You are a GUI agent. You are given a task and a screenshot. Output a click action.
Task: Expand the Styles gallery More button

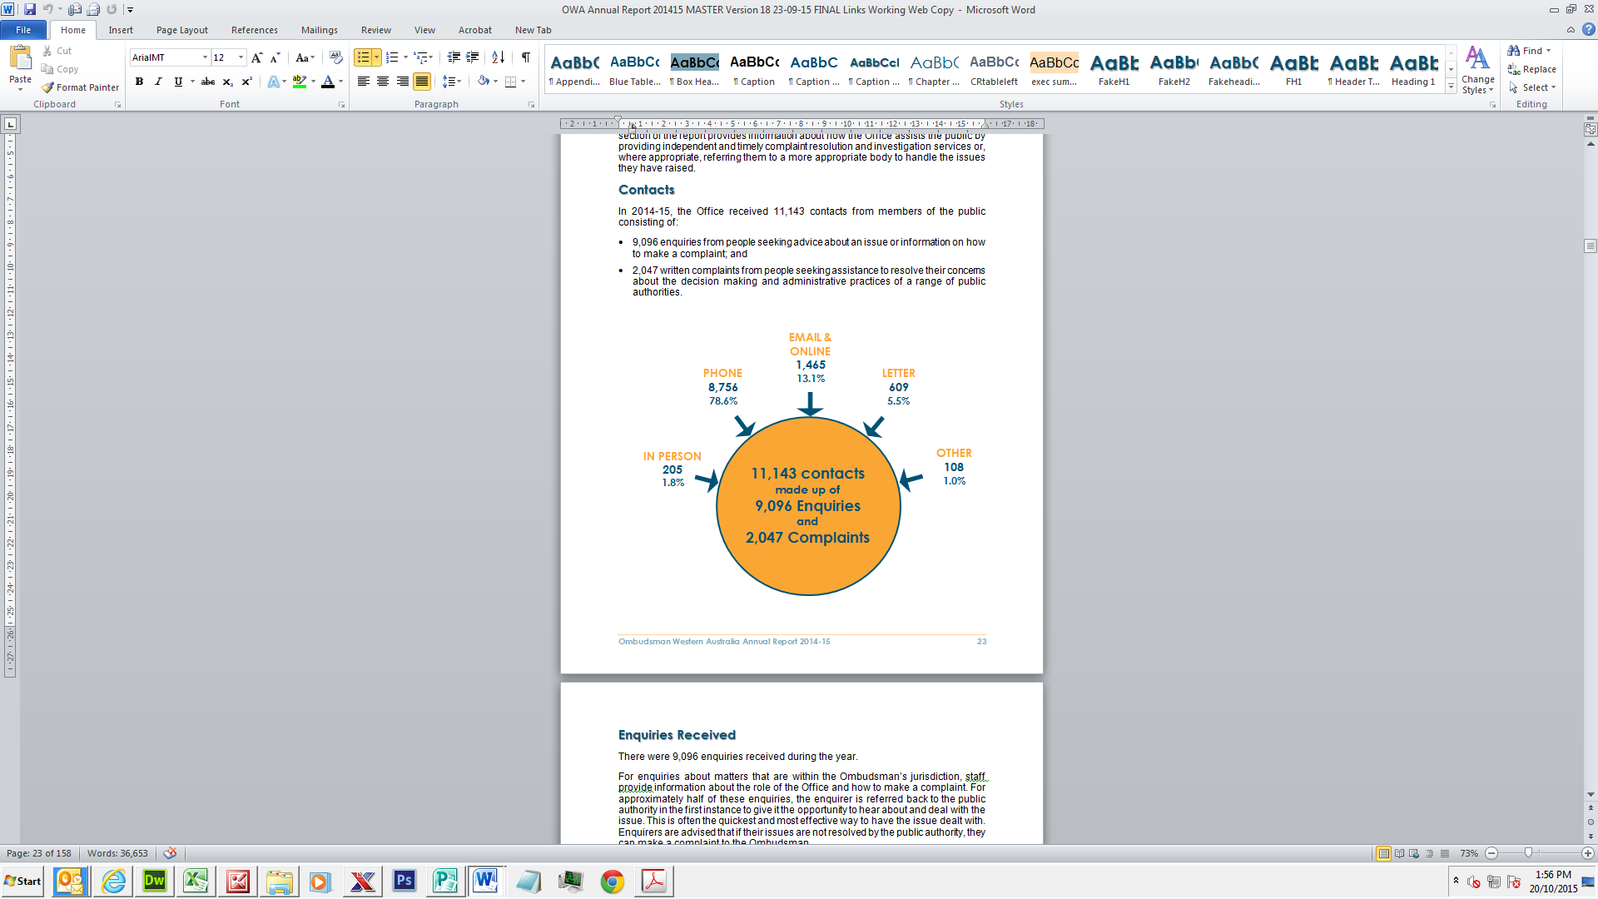coord(1451,87)
